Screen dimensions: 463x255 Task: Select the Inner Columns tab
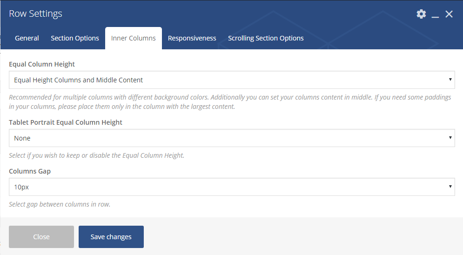134,38
